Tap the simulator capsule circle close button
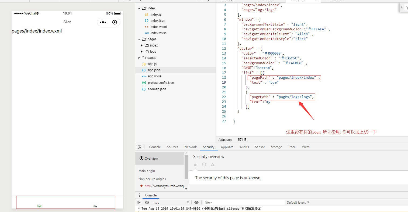Image resolution: width=408 pixels, height=212 pixels. point(115,22)
